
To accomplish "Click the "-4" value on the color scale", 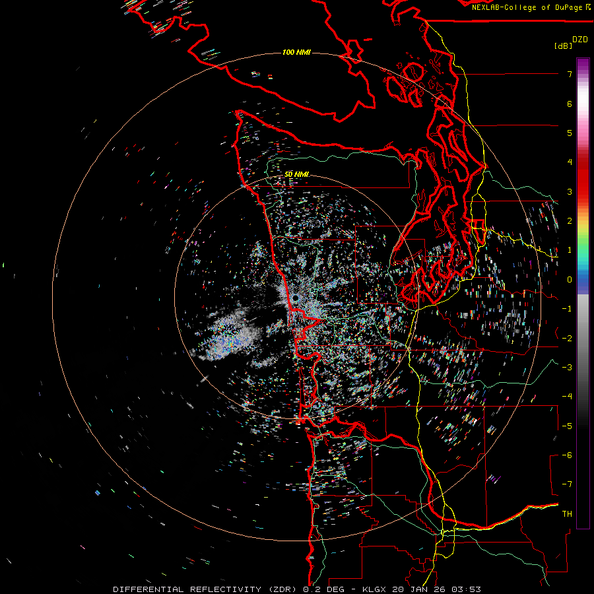I will coord(567,397).
